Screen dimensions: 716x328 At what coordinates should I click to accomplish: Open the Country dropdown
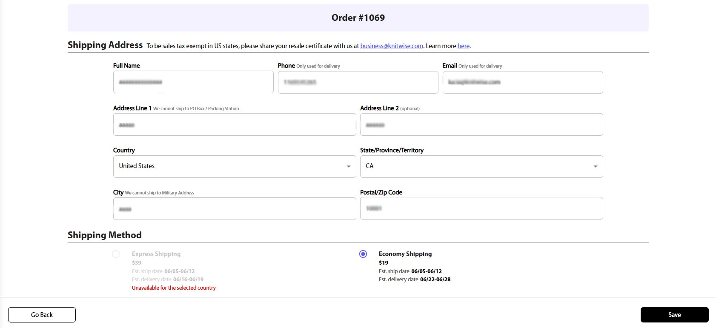pos(235,166)
